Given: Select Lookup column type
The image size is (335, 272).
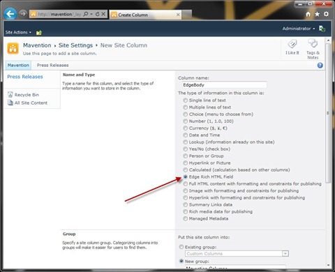Looking at the screenshot, I should pyautogui.click(x=185, y=142).
